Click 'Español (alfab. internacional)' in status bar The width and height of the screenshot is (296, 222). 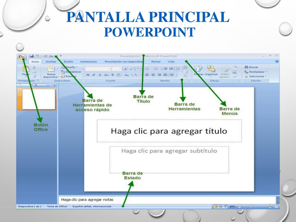point(92,206)
